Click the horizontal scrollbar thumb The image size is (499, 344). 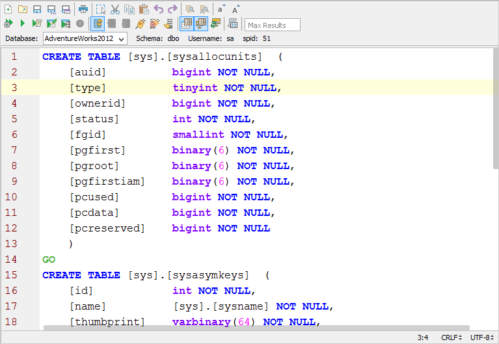pos(256,328)
